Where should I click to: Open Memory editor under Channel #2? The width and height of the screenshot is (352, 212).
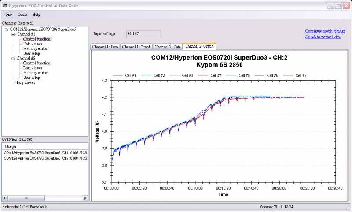pyautogui.click(x=35, y=73)
